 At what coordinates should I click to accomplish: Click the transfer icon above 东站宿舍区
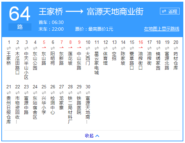point(35,93)
